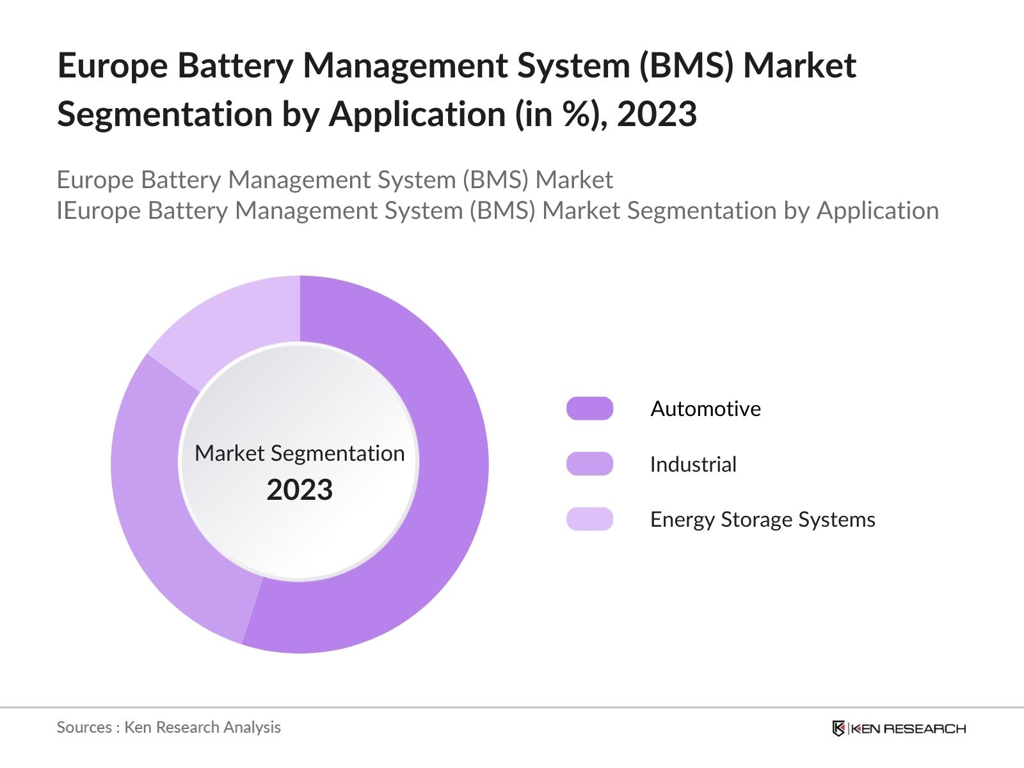Select the 'Segmentation by Application' title line
Viewport: 1024px width, 768px height.
tap(376, 115)
